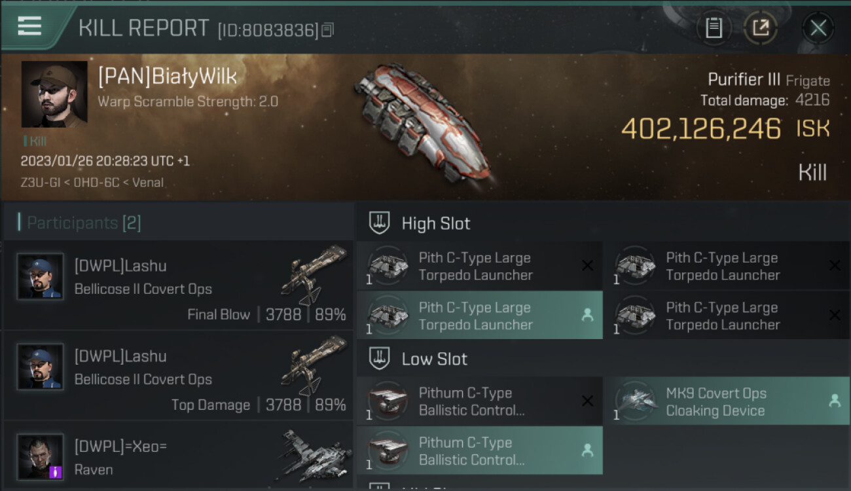The height and width of the screenshot is (491, 851).
Task: Open Lashu's Final Blow portrait
Action: pyautogui.click(x=41, y=276)
